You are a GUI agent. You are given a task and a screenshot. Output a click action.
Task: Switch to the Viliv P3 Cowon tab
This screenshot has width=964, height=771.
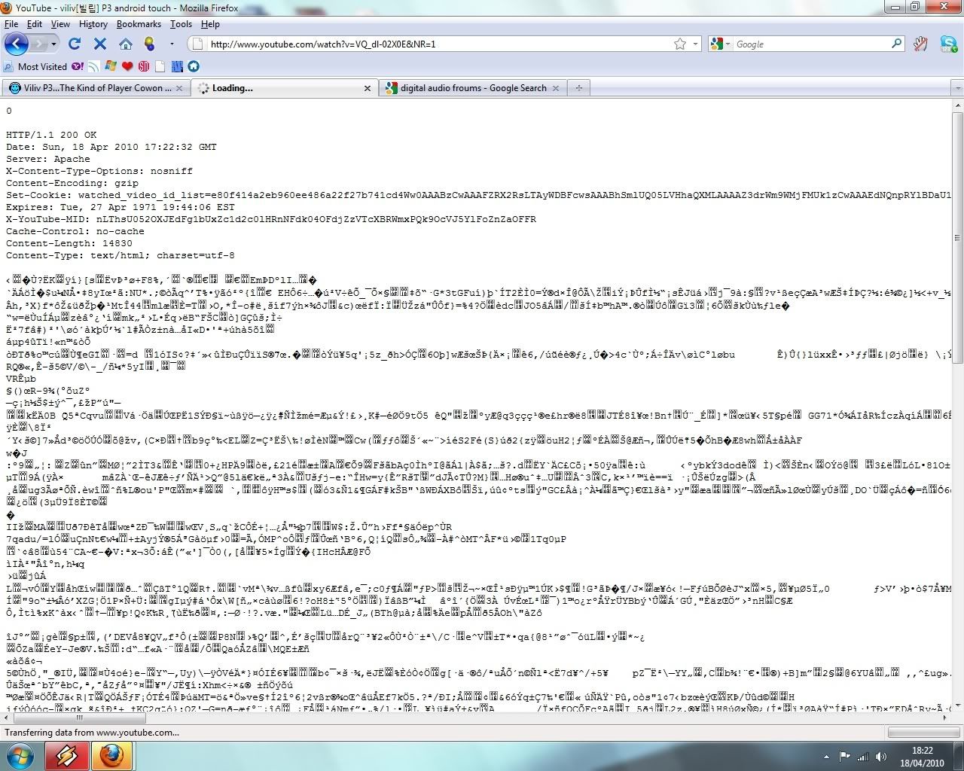click(x=95, y=88)
